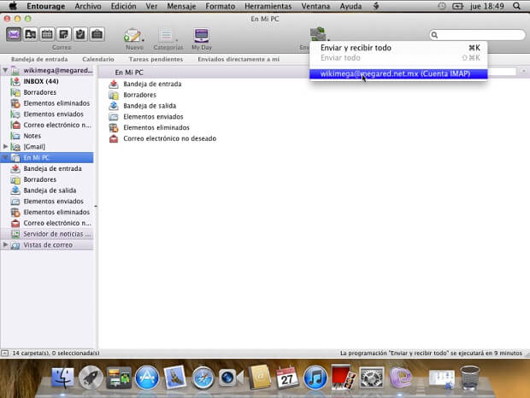Open the Ayuda menu
This screenshot has height=398, width=530.
[x=350, y=6]
